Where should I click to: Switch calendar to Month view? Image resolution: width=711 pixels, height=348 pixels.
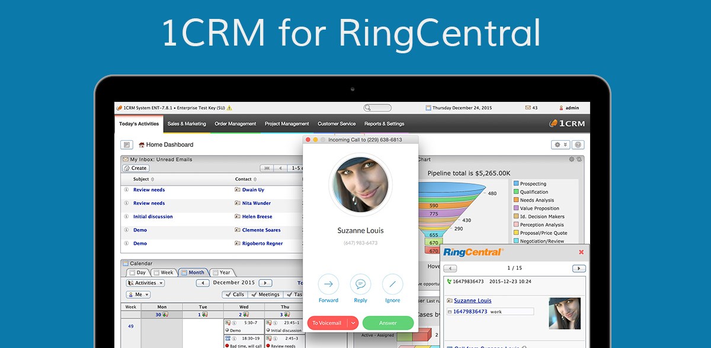193,272
